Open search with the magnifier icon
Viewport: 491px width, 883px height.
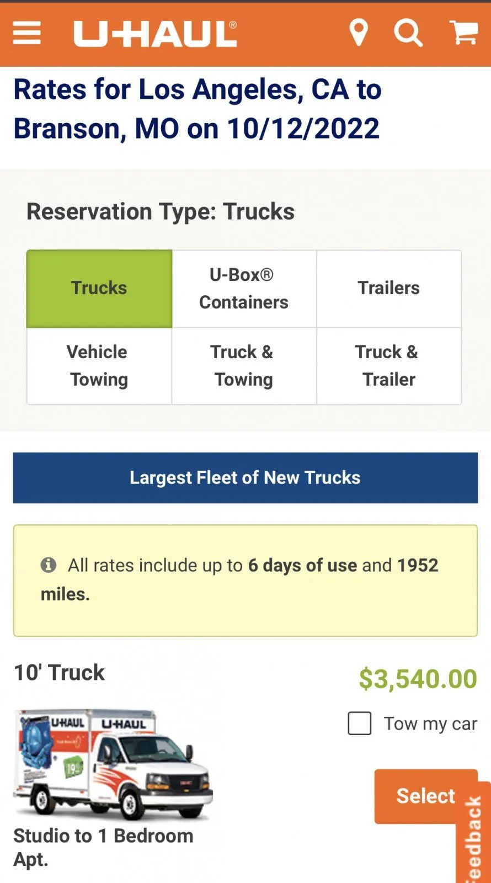(x=408, y=33)
